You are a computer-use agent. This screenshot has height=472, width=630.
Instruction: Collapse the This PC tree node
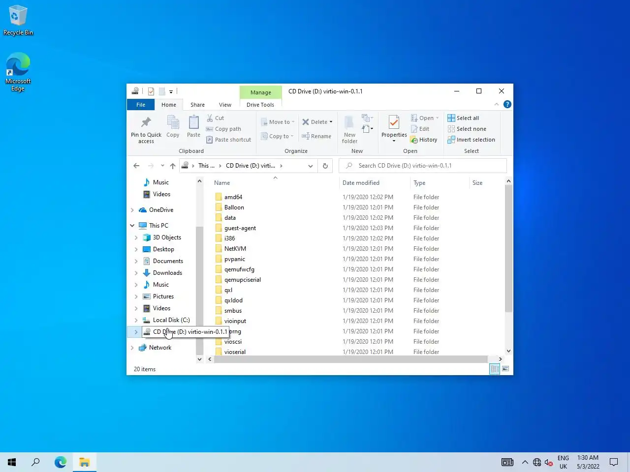click(x=132, y=226)
